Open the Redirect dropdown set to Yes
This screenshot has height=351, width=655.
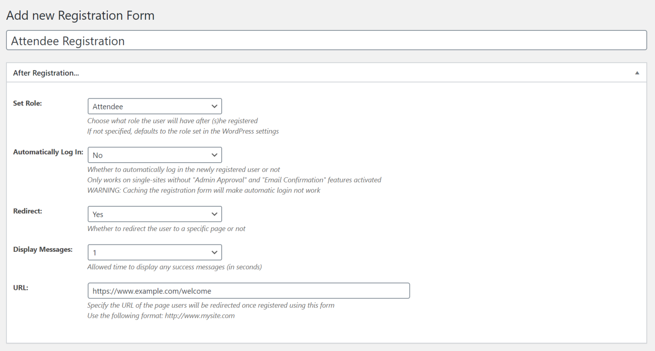tap(155, 214)
